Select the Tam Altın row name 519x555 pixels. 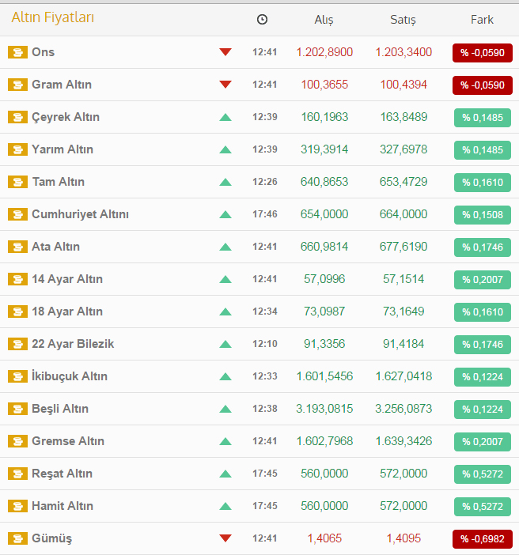(58, 182)
